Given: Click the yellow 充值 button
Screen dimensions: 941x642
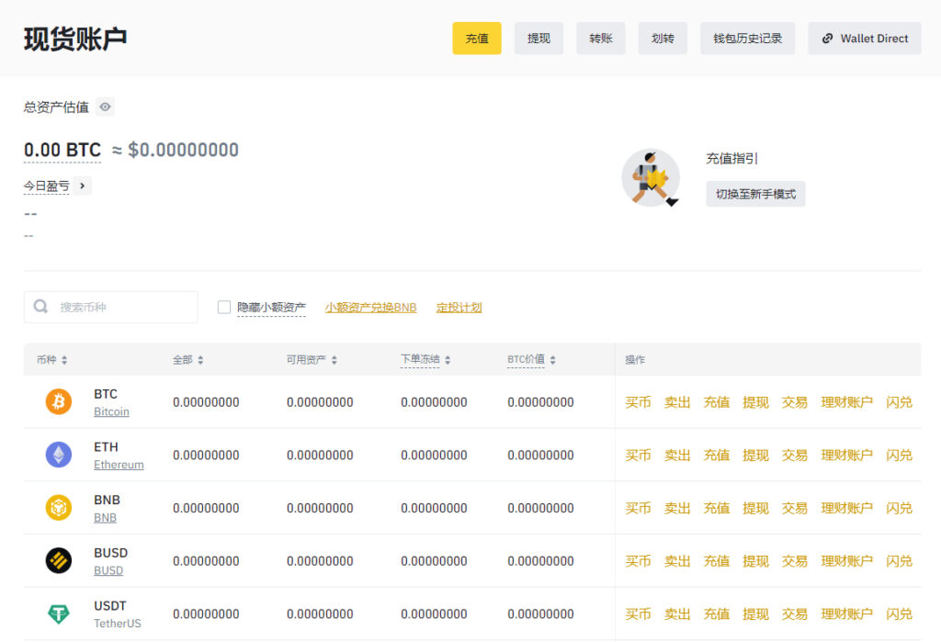Looking at the screenshot, I should 477,39.
